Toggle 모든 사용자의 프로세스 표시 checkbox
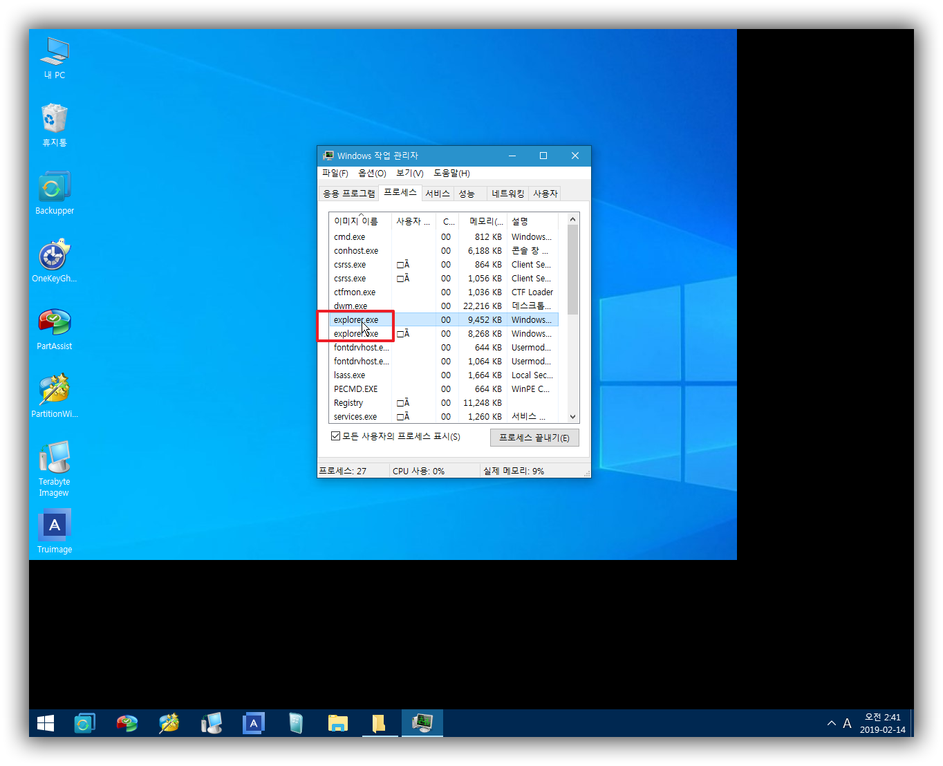 (335, 436)
